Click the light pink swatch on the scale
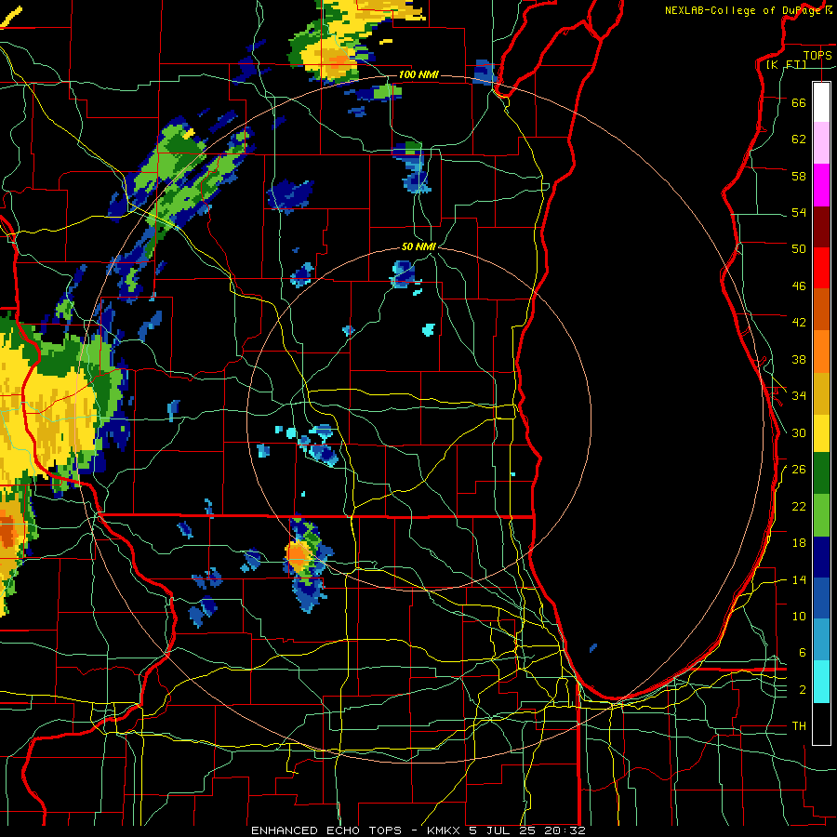The height and width of the screenshot is (837, 837). tap(821, 143)
